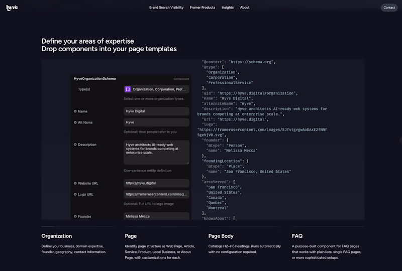Open the Type(s) organization selector
This screenshot has width=402, height=271.
[x=156, y=89]
